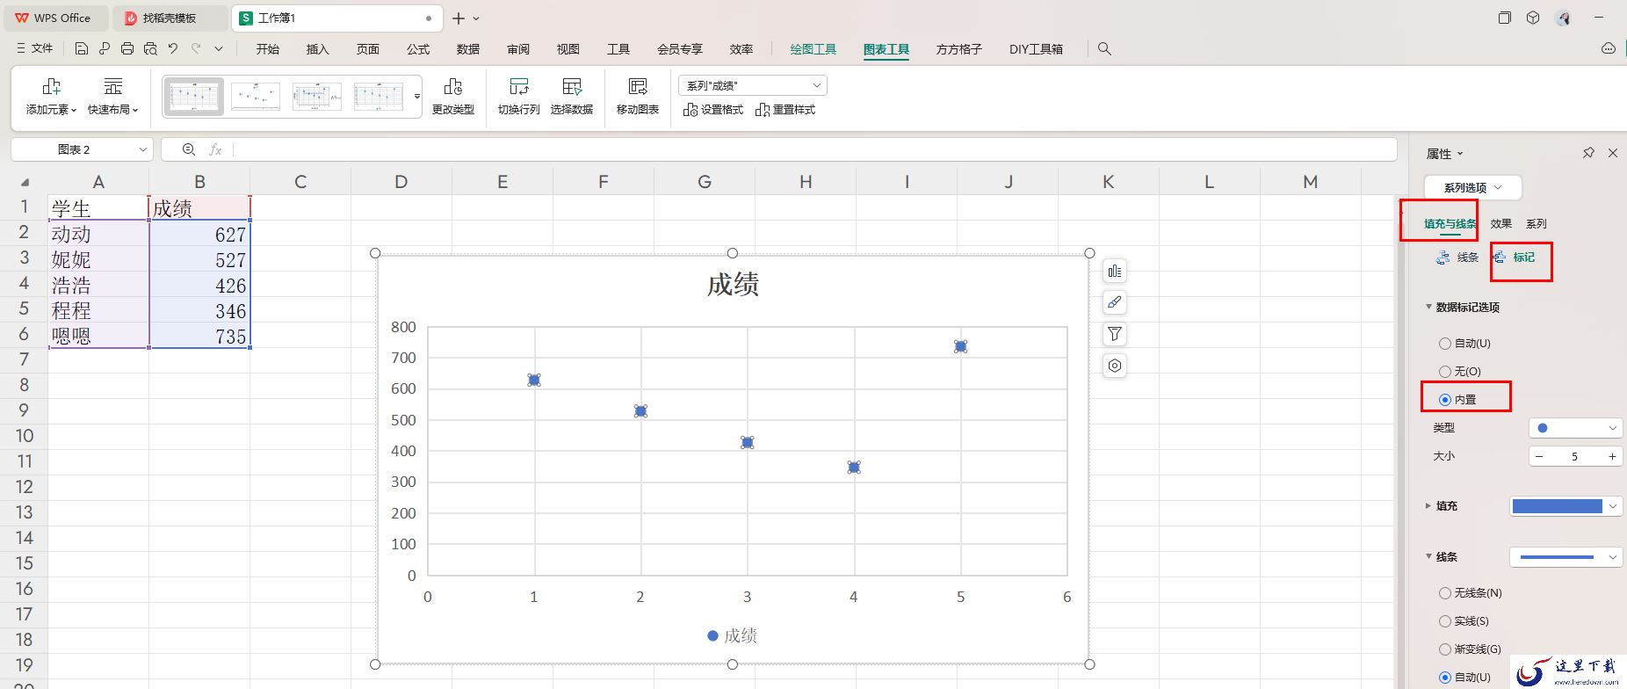Increase marker size with plus
The image size is (1627, 689).
click(x=1612, y=456)
